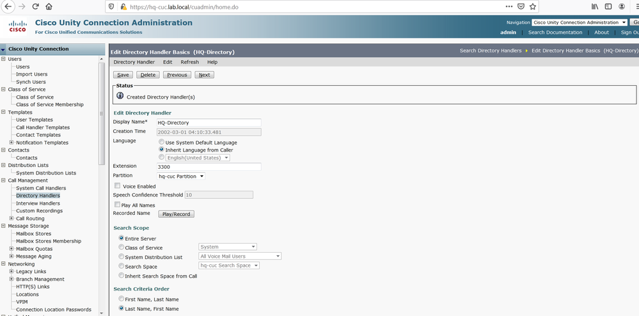Check the Play All Names option

tap(117, 205)
